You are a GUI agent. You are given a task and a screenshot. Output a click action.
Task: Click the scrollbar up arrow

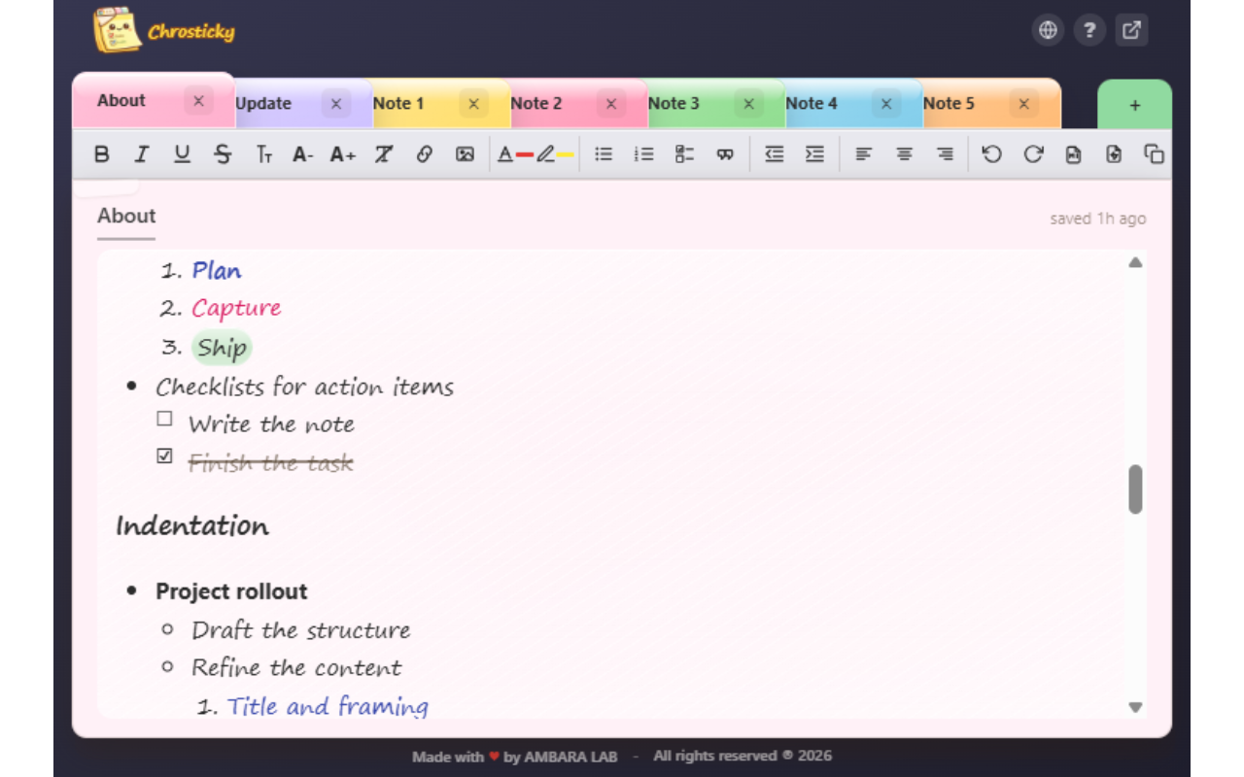[x=1135, y=263]
